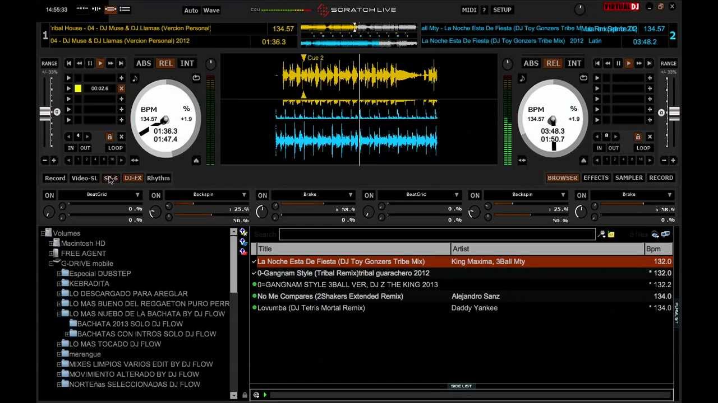The height and width of the screenshot is (403, 718).
Task: Open the RECORD panel on the right
Action: (x=661, y=177)
